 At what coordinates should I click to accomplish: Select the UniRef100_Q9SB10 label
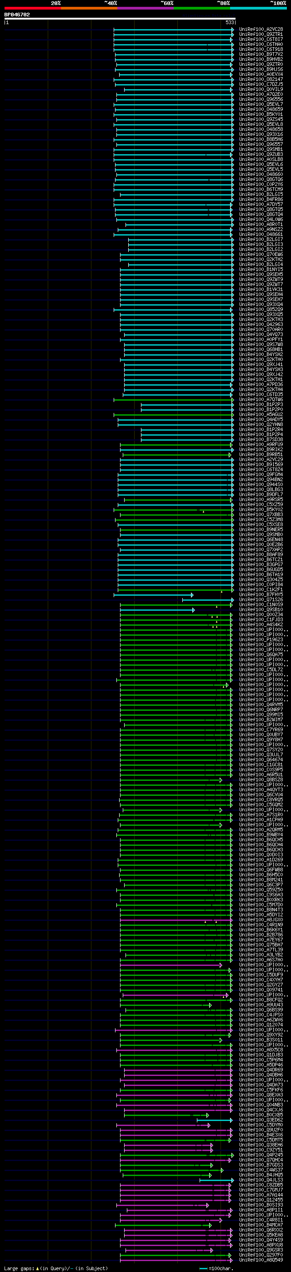[261, 610]
